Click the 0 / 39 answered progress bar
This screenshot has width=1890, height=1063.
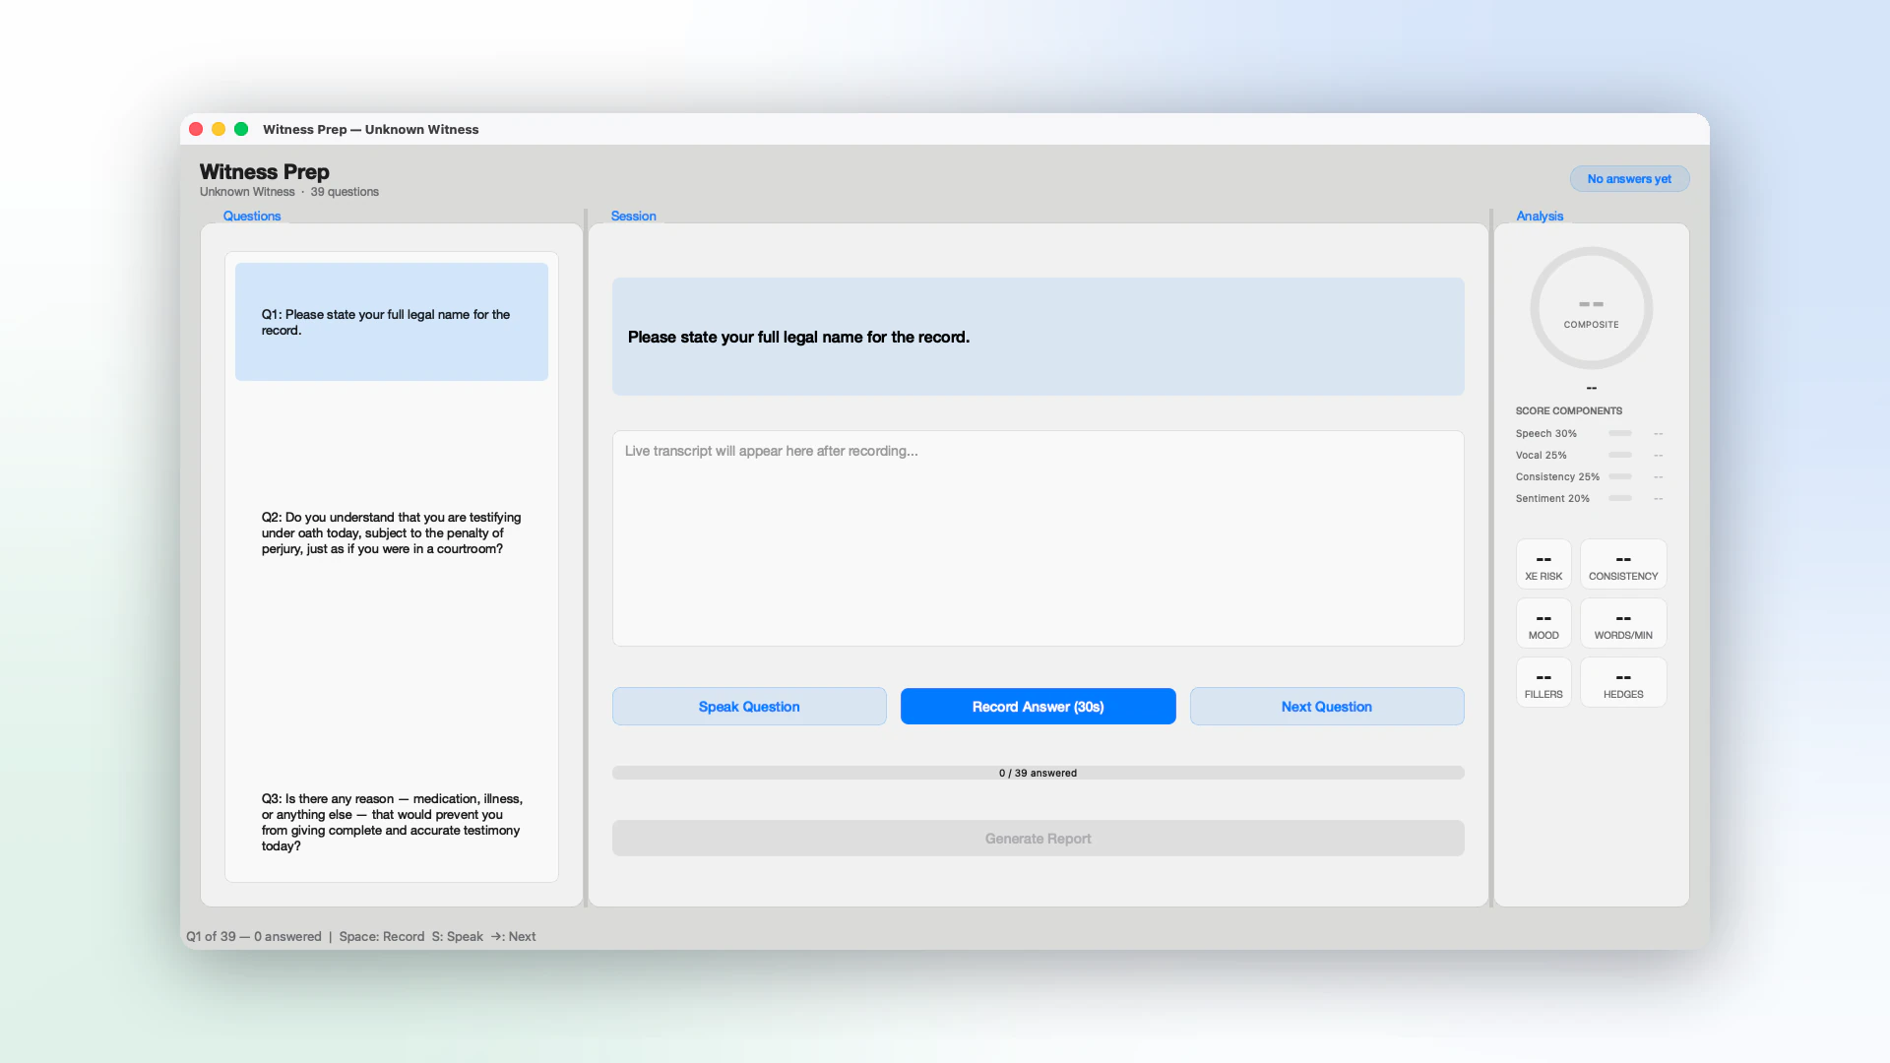[1038, 773]
